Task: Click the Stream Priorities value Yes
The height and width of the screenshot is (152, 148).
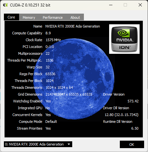Action: coord(48,128)
